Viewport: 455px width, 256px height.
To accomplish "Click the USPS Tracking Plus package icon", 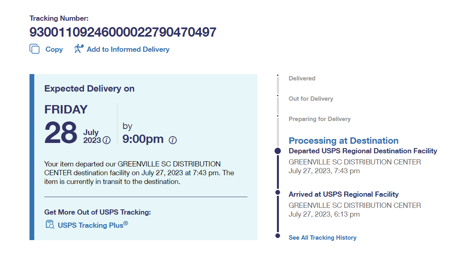I will pos(50,225).
